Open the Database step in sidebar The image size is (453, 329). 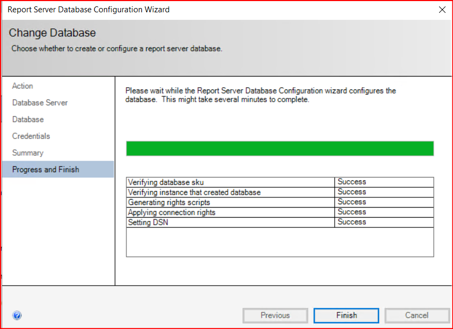tap(28, 119)
